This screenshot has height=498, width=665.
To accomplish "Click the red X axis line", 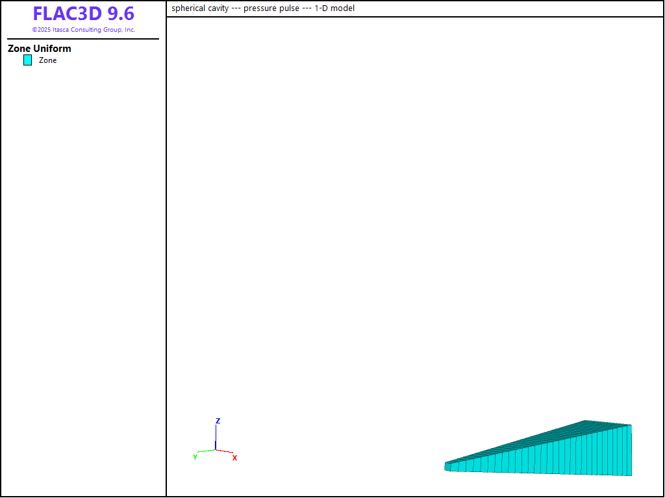I will coord(224,451).
